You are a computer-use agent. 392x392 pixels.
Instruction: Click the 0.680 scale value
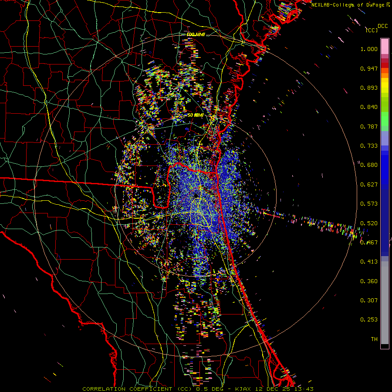click(x=369, y=165)
